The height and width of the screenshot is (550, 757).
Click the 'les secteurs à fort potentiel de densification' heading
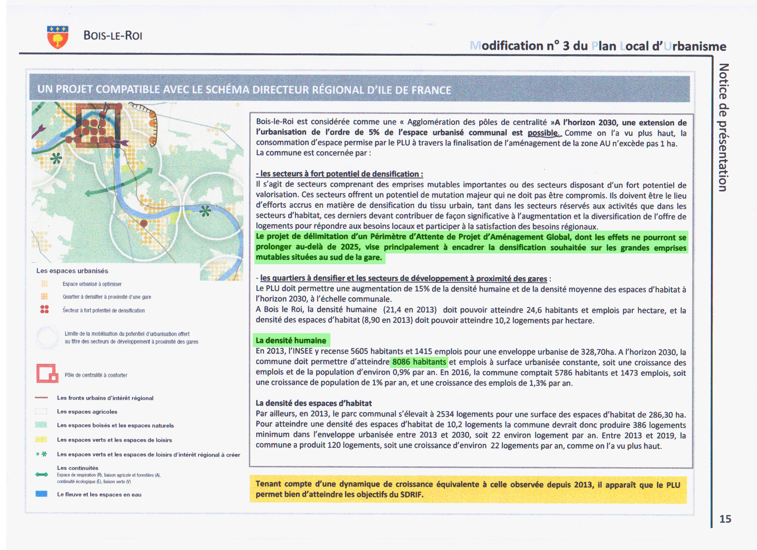pyautogui.click(x=340, y=174)
